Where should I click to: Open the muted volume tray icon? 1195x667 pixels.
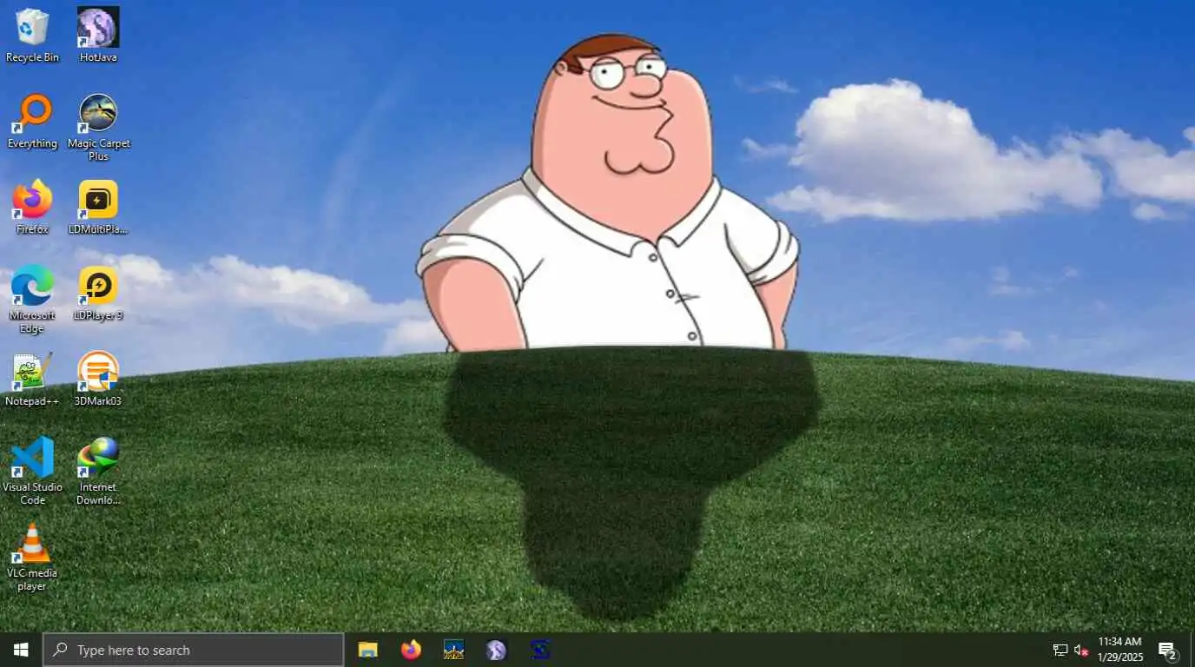1081,650
